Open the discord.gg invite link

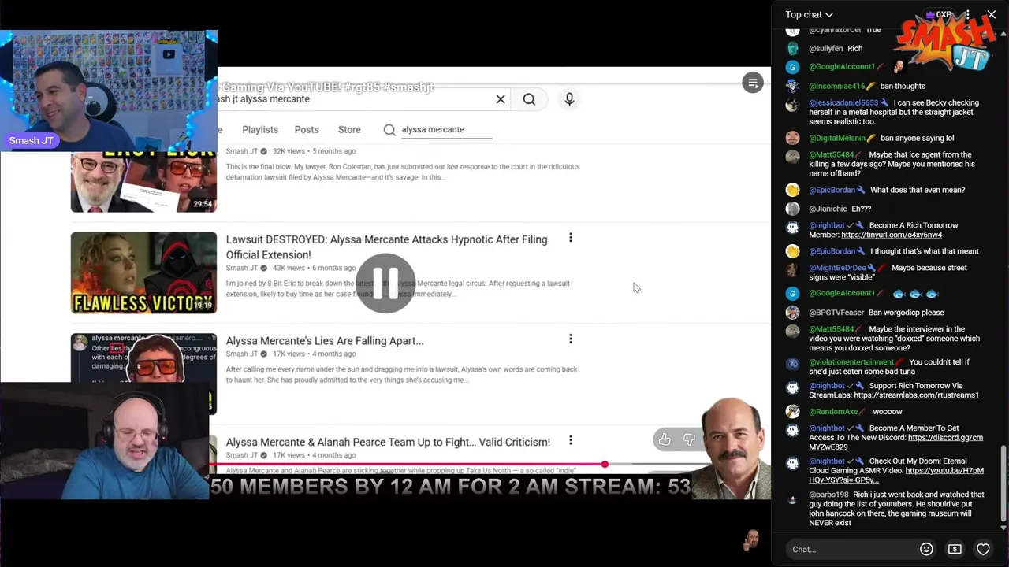coord(896,442)
